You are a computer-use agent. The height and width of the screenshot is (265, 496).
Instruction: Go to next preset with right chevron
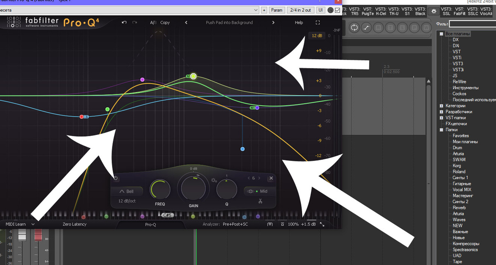(273, 23)
